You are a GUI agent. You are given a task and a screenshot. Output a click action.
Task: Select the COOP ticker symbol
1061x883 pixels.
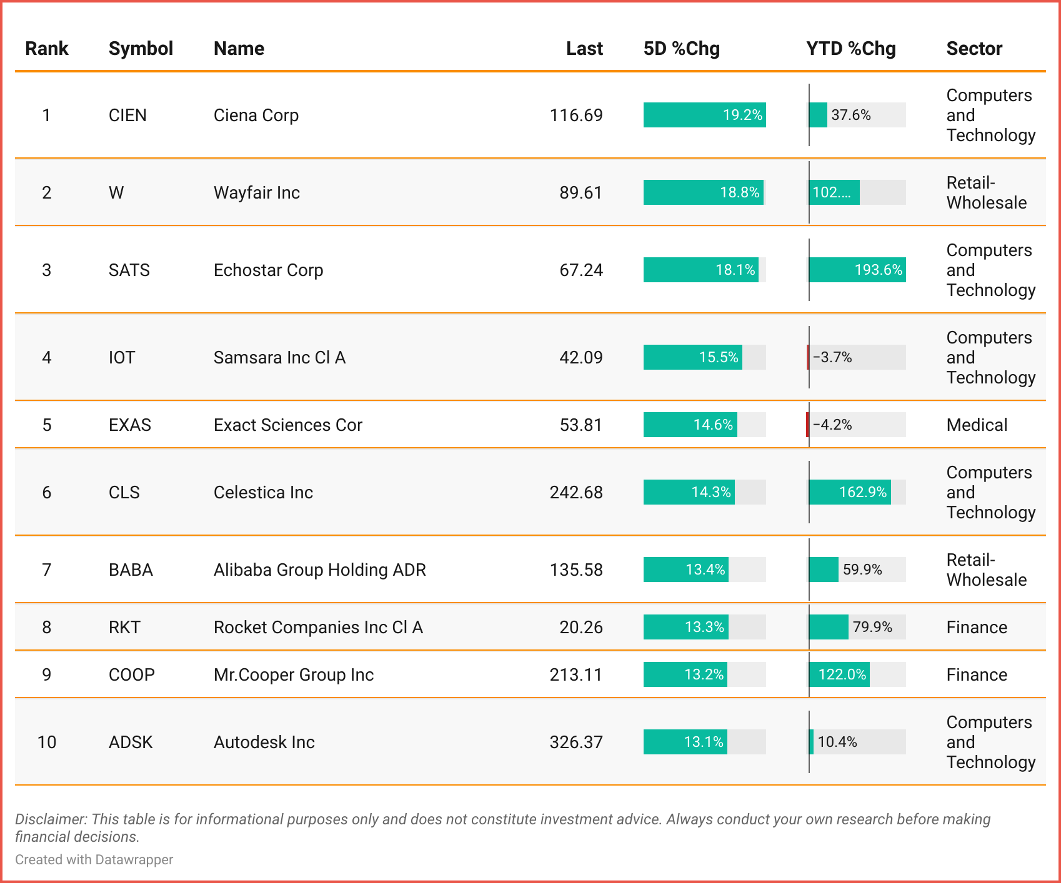[132, 674]
